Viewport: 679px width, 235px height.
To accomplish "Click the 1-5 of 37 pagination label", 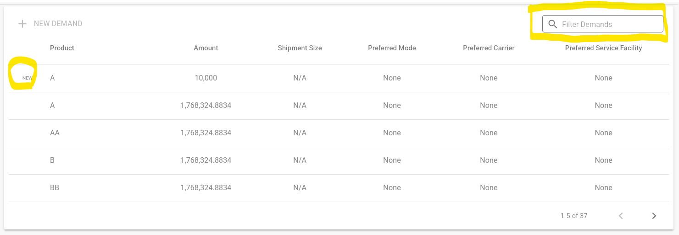I will point(573,216).
